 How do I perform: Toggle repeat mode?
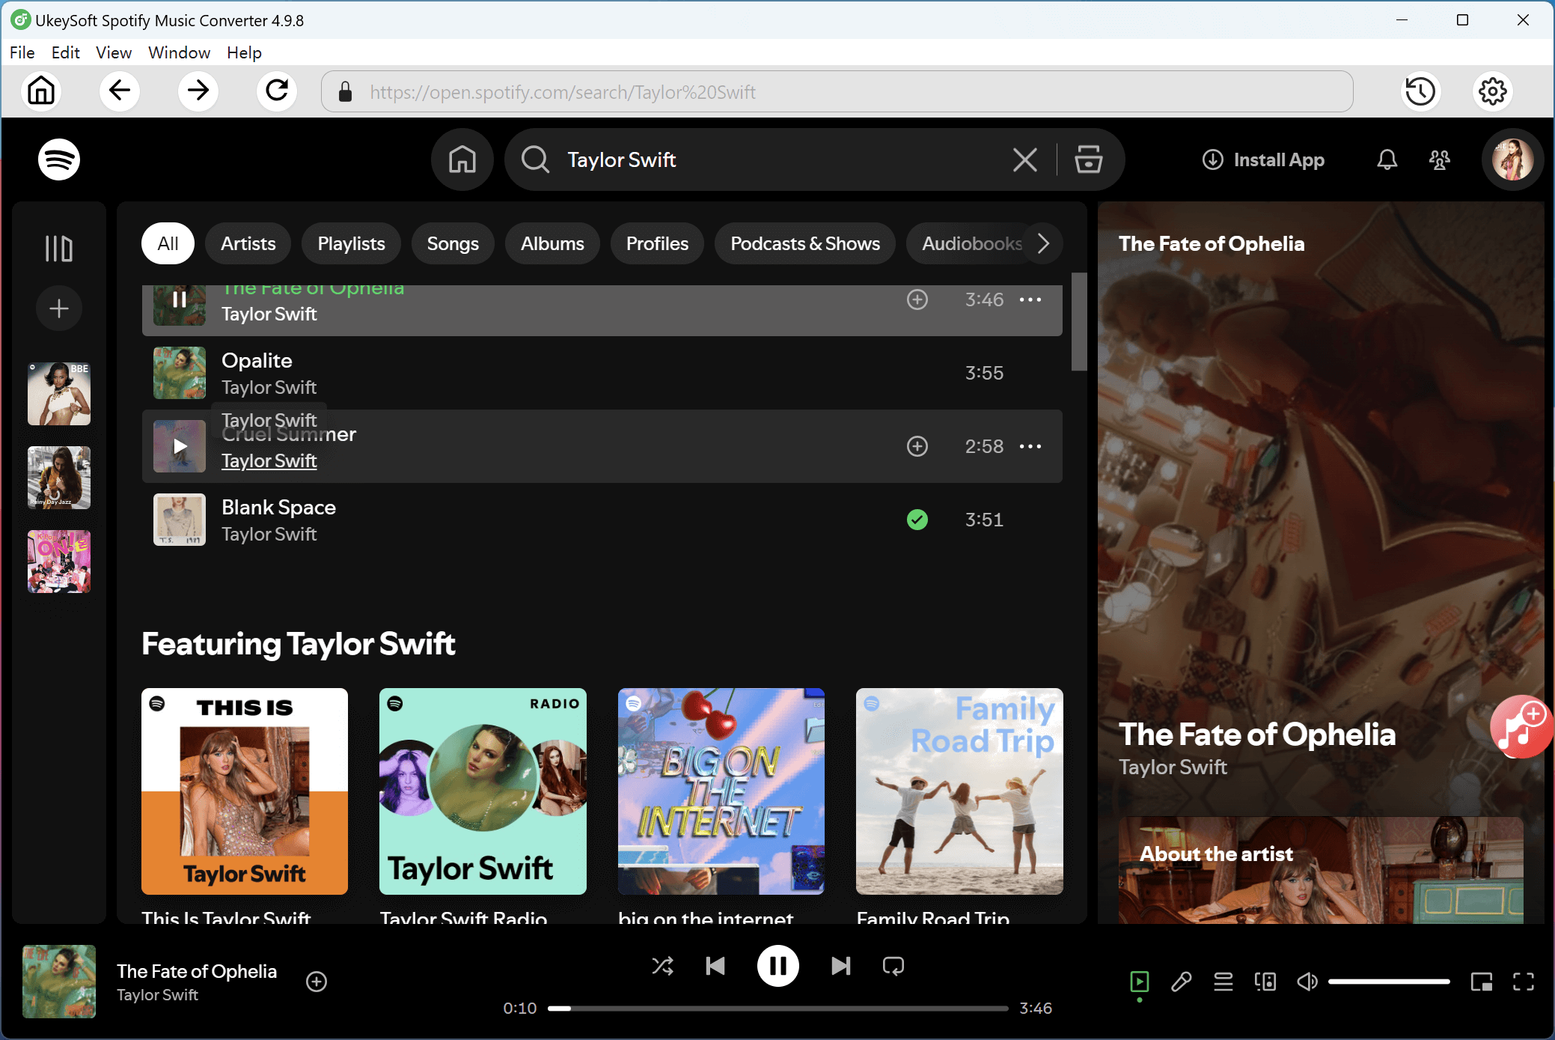tap(893, 966)
